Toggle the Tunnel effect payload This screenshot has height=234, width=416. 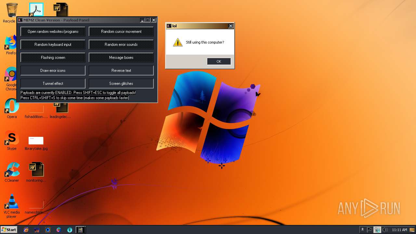[x=53, y=84]
